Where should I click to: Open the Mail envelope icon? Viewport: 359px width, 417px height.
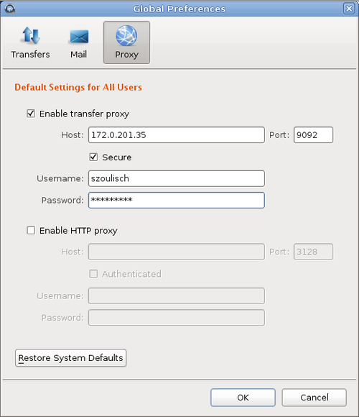coord(78,36)
